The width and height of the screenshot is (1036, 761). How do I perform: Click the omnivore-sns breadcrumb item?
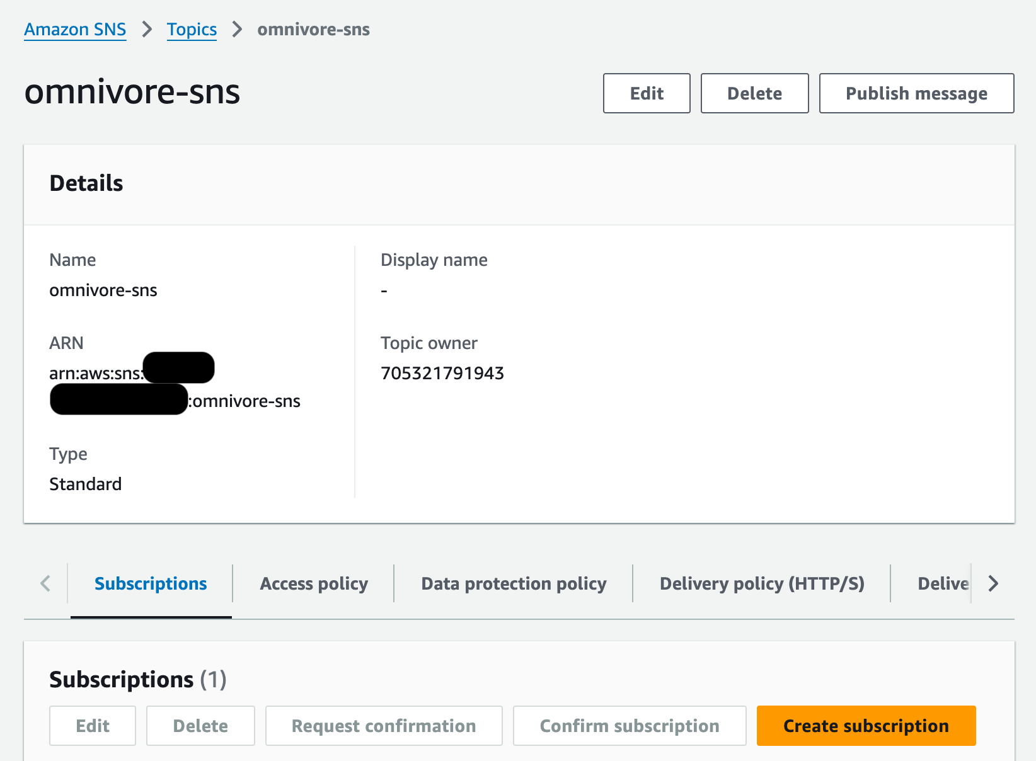[x=313, y=30]
